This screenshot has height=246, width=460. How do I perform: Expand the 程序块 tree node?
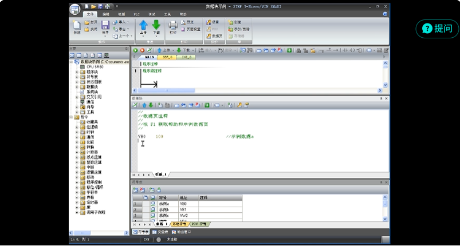[77, 72]
